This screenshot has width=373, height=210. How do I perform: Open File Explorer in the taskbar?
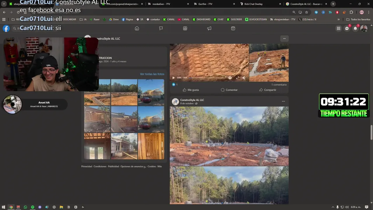(x=61, y=207)
